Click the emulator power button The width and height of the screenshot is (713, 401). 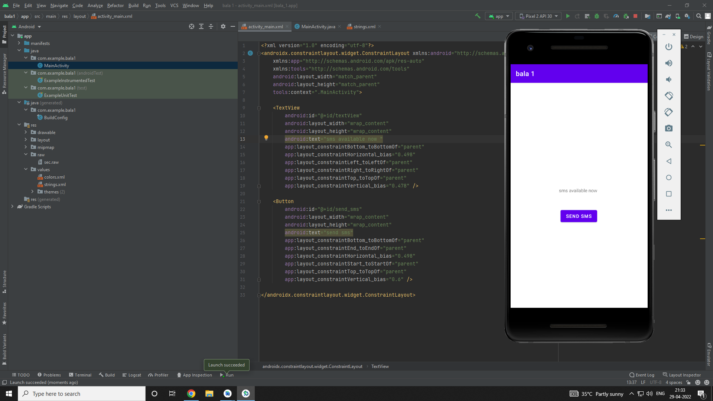coord(669,47)
